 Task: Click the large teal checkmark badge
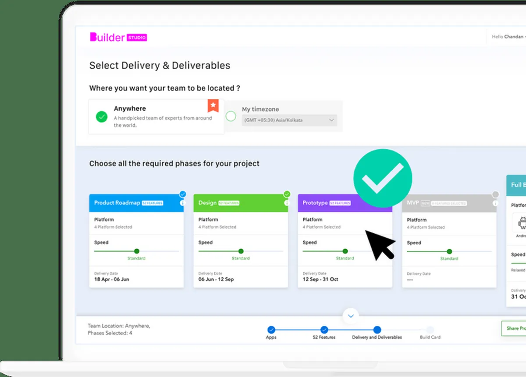(383, 178)
